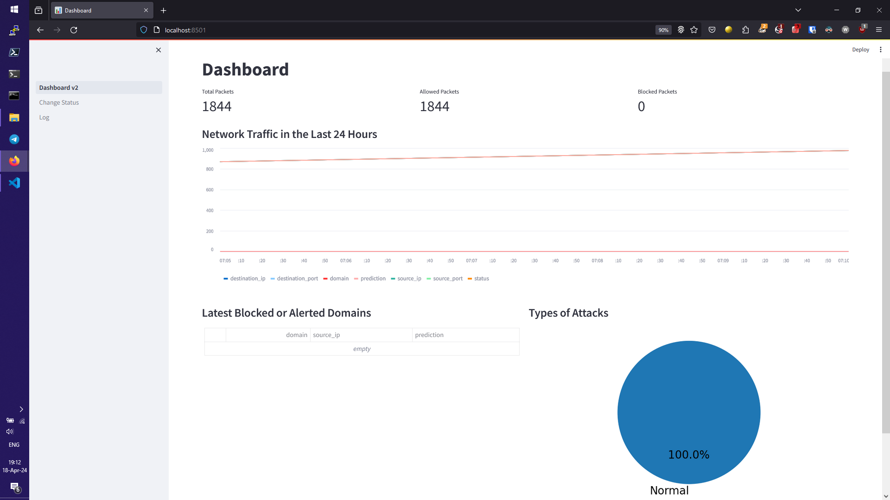Toggle source_port series in chart legend

(445, 279)
